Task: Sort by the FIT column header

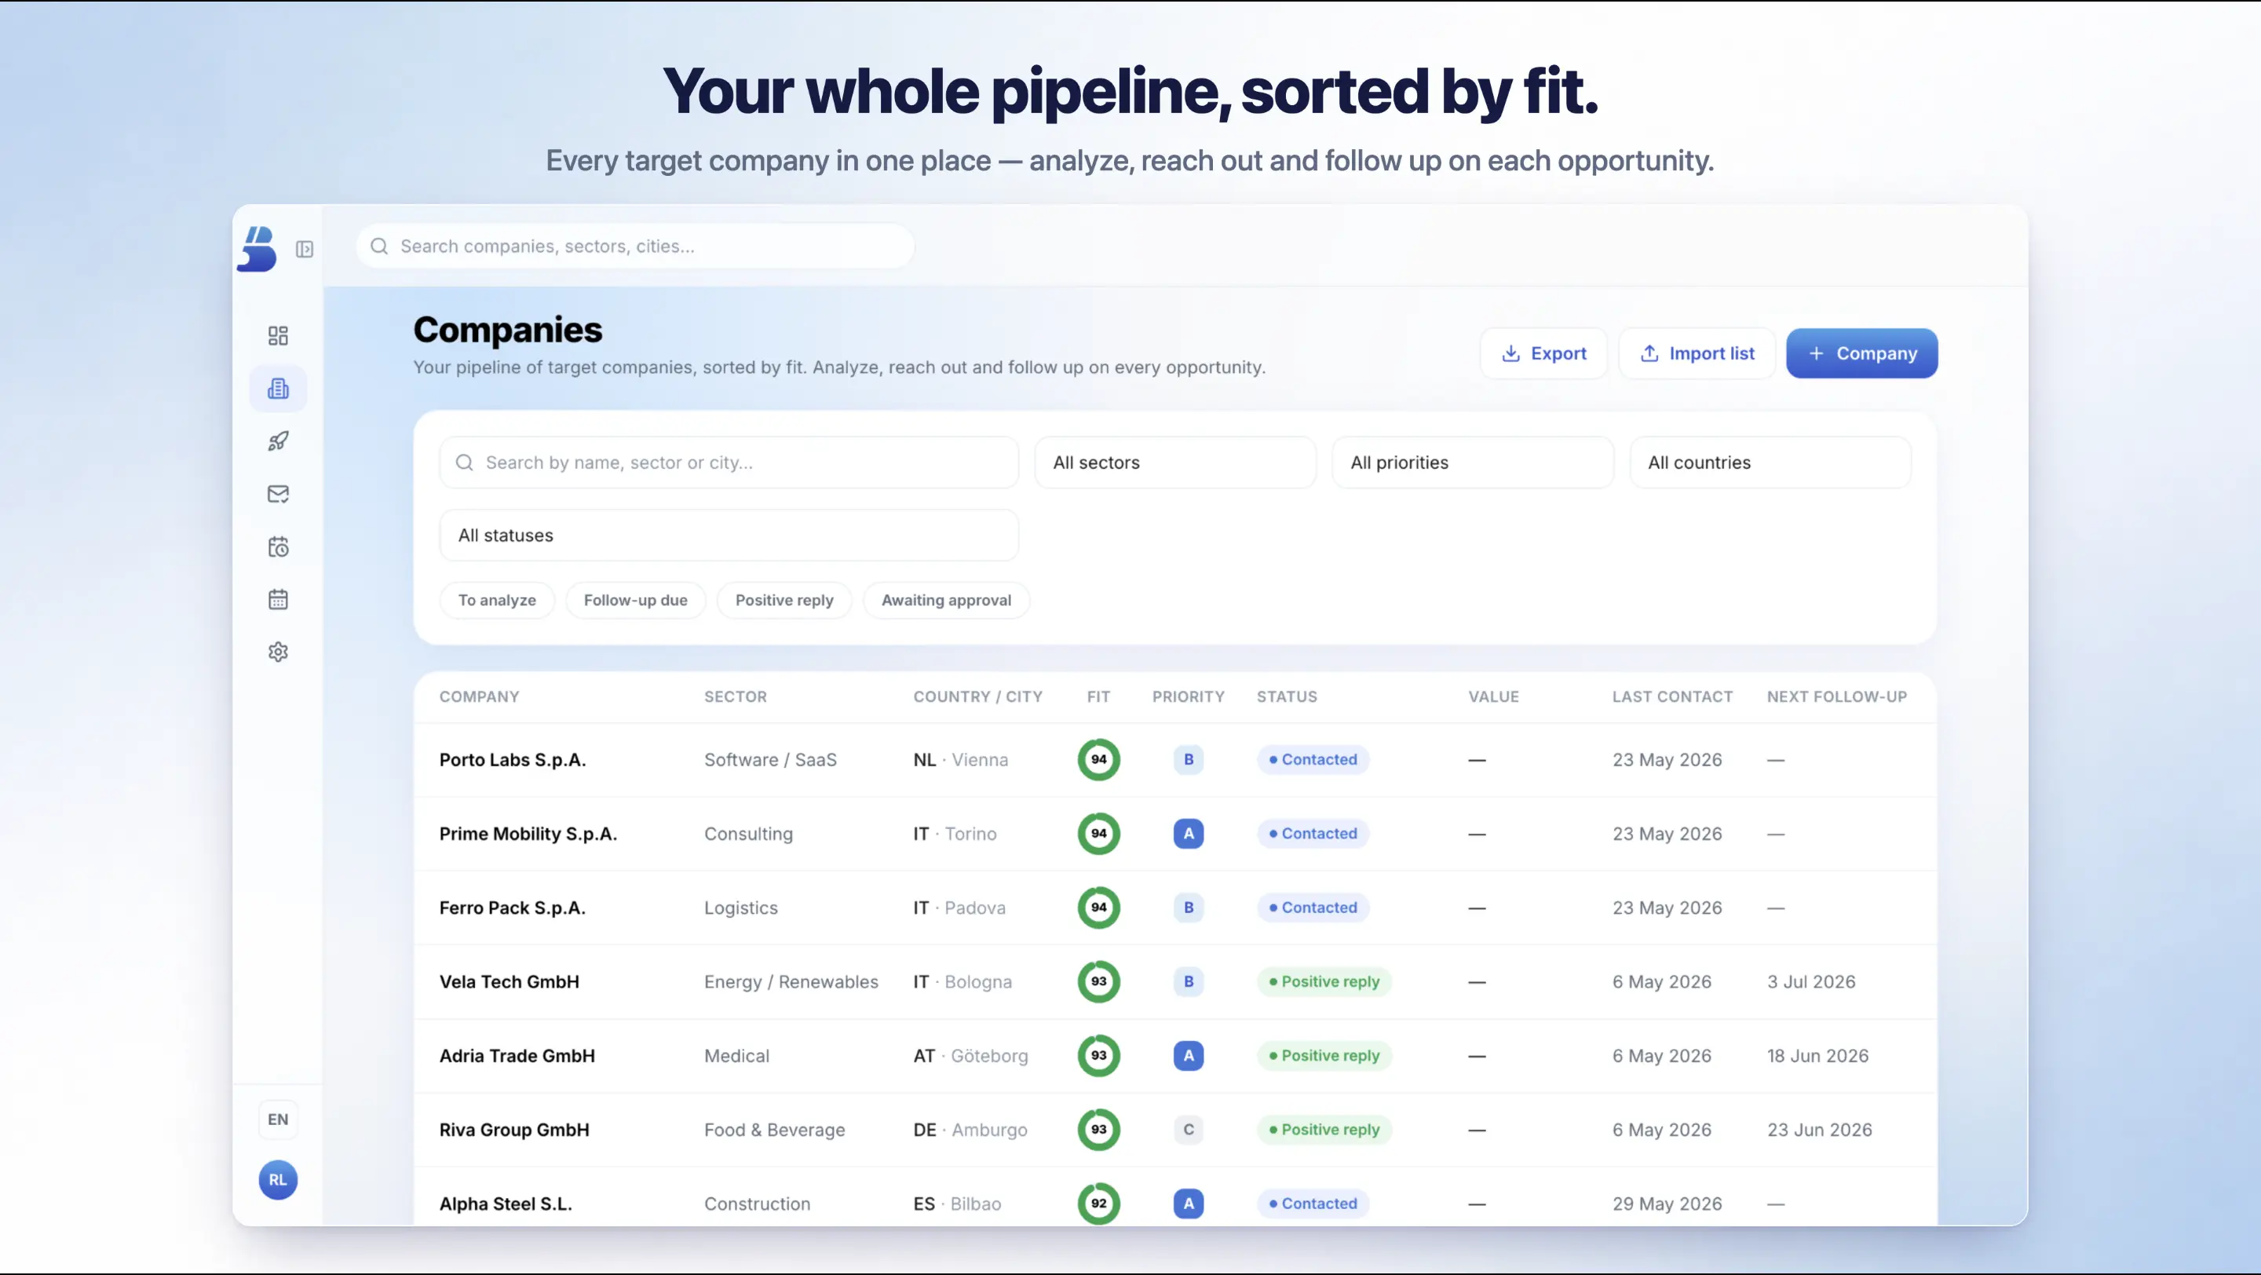Action: pos(1098,696)
